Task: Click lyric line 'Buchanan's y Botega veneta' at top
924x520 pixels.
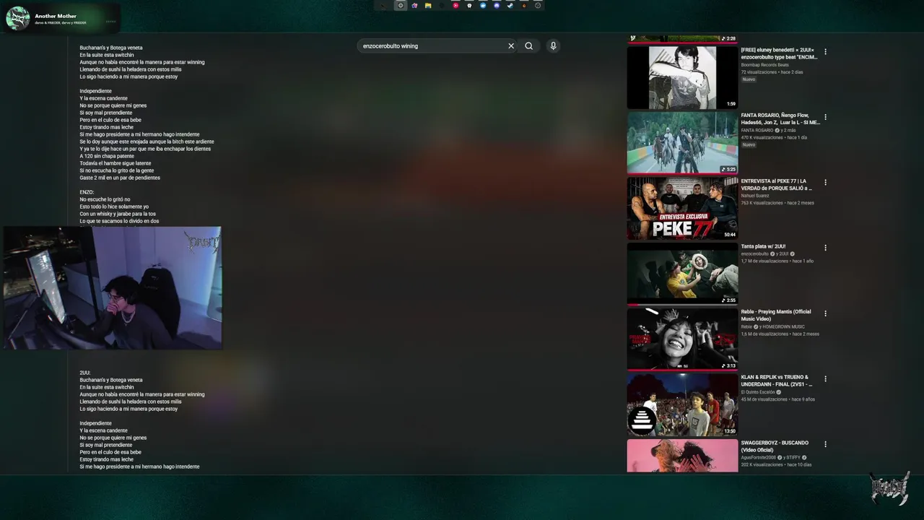Action: (111, 48)
